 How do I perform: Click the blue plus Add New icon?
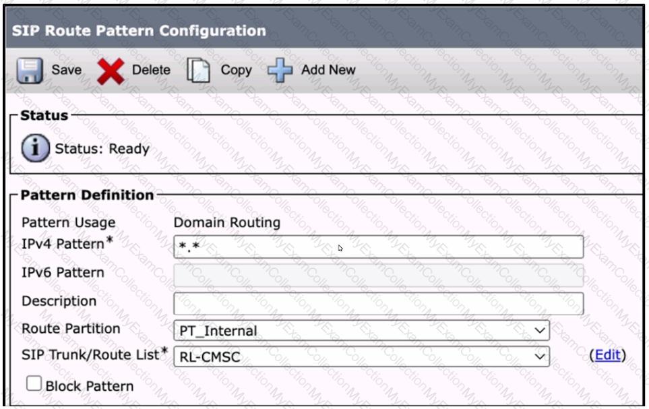click(x=280, y=71)
